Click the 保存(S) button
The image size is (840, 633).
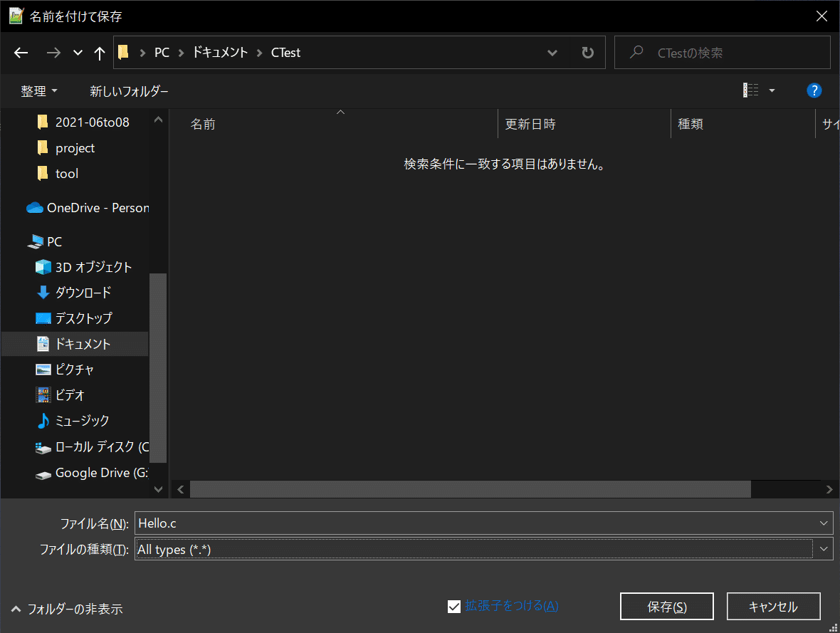[667, 607]
